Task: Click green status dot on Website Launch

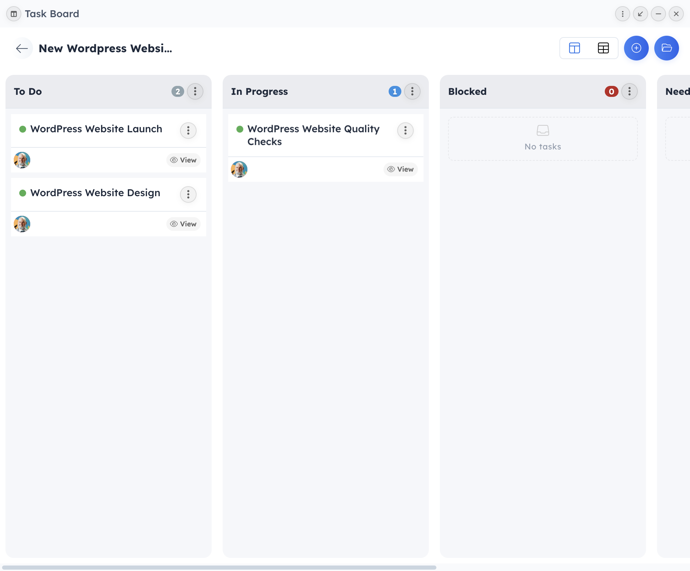Action: [23, 129]
